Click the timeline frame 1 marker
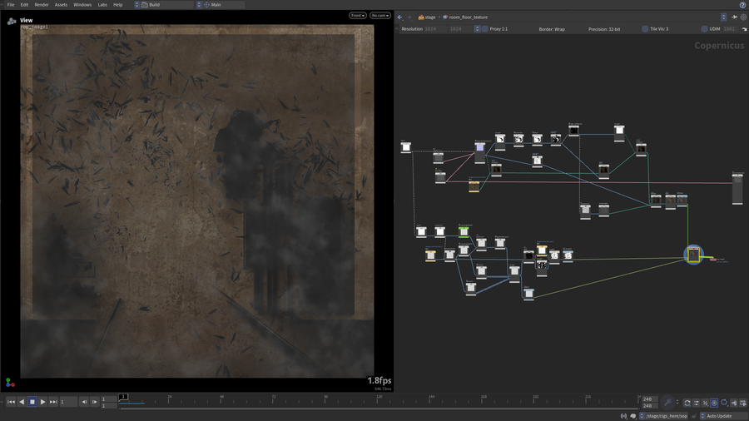Screen dimensions: 749x421 pos(123,397)
